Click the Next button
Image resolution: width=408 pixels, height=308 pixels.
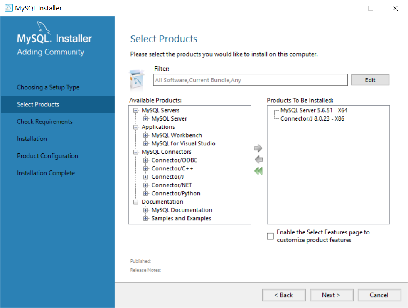point(332,295)
